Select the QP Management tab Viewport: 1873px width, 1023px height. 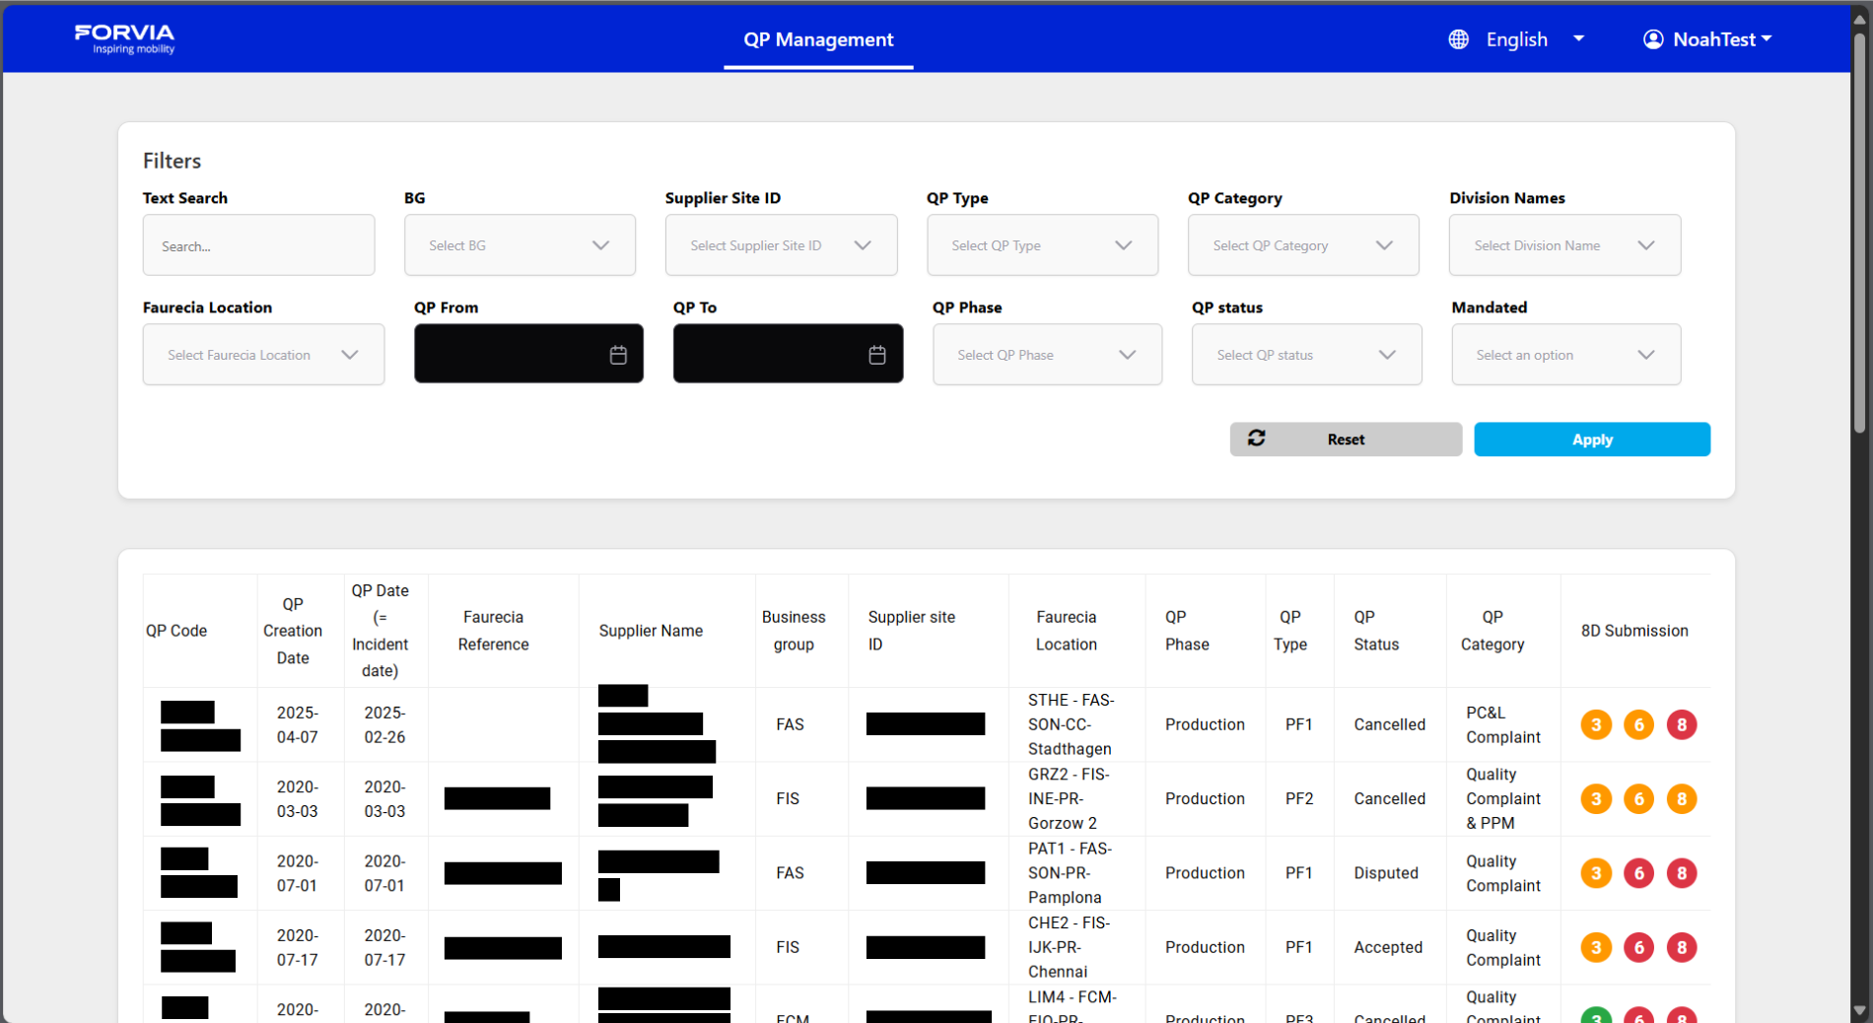tap(818, 39)
